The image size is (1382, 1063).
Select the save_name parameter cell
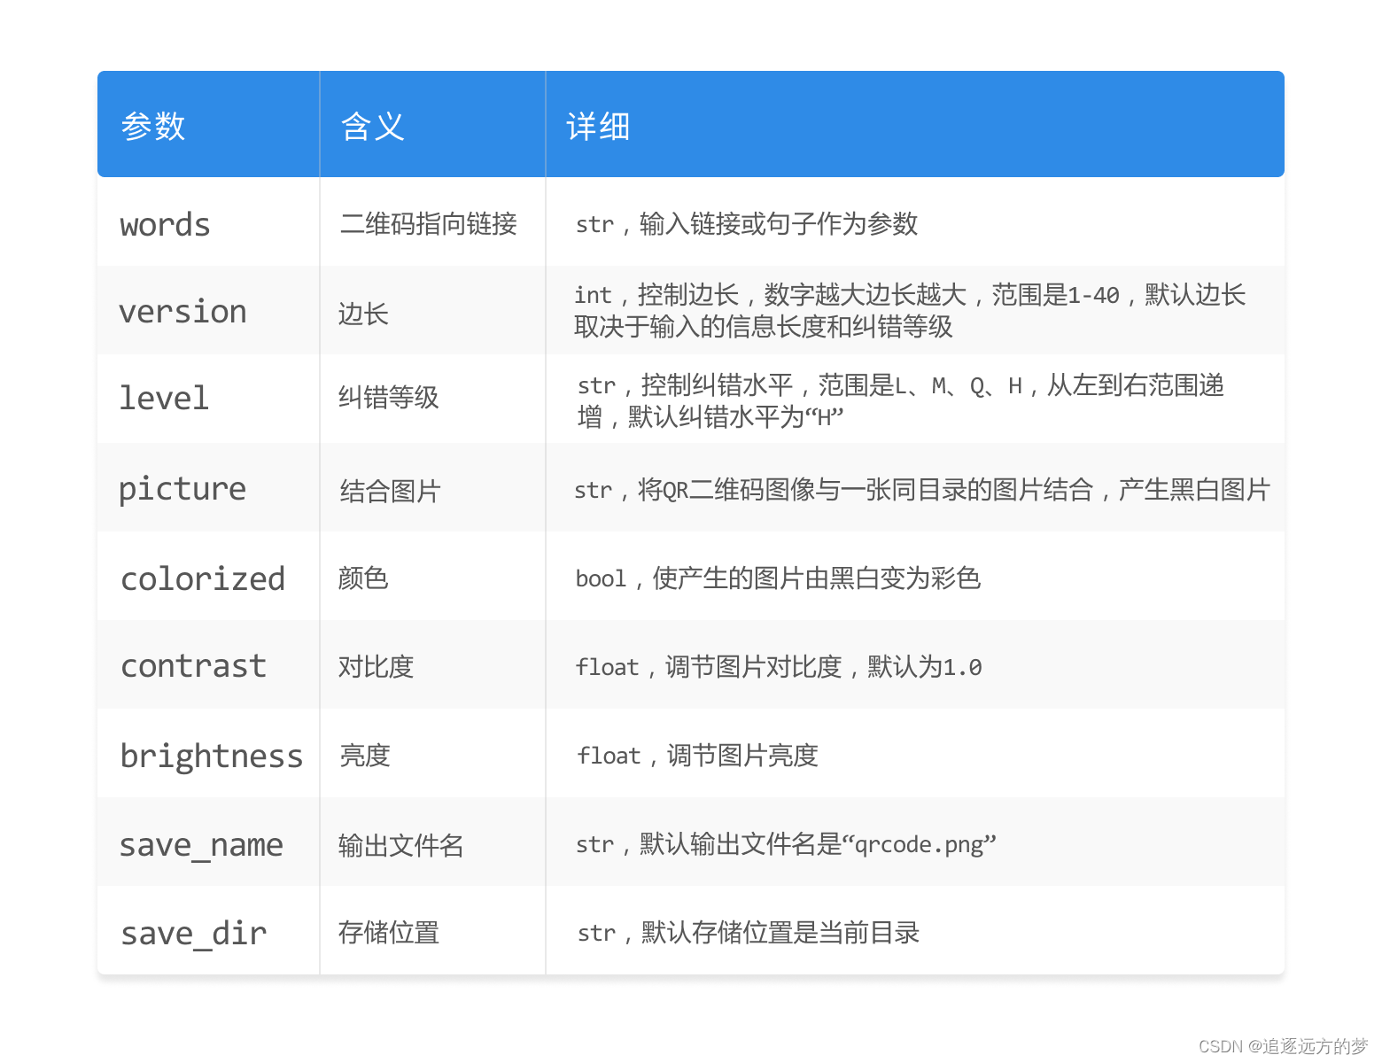(208, 842)
